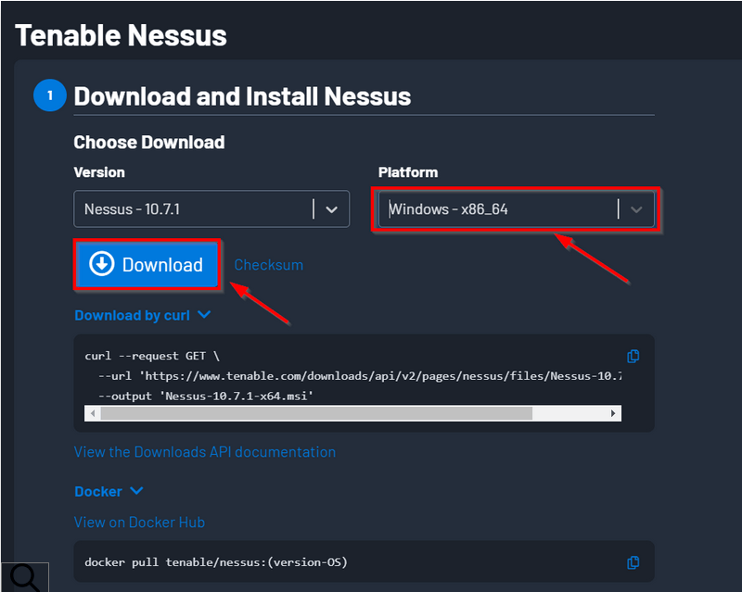Click the Version dropdown chevron arrow
The image size is (742, 592).
[332, 209]
